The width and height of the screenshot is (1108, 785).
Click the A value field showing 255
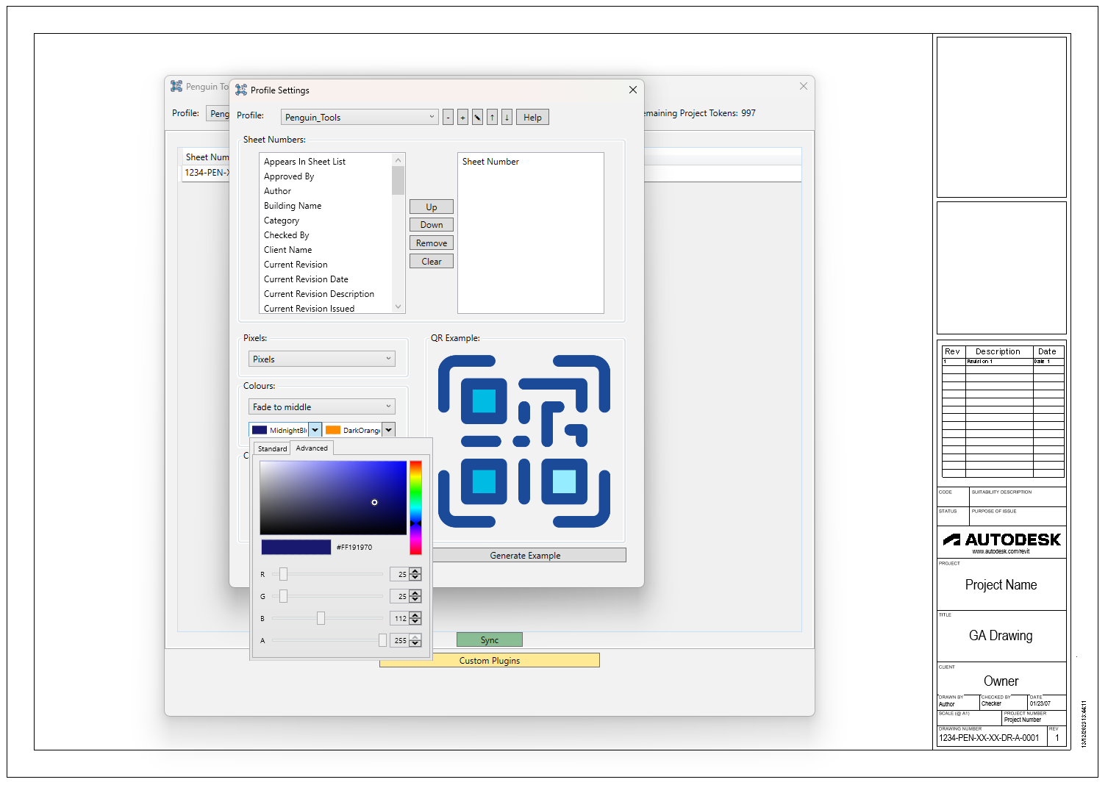(x=399, y=640)
